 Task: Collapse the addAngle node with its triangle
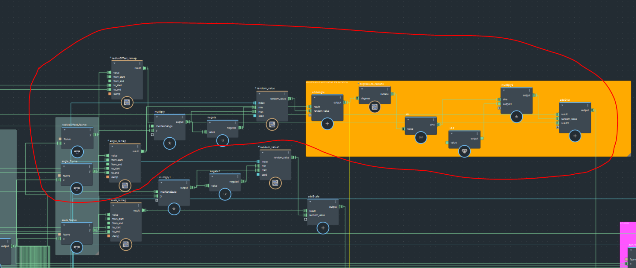(315, 97)
